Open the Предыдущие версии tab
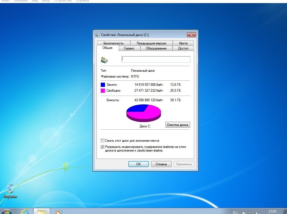 [151, 43]
